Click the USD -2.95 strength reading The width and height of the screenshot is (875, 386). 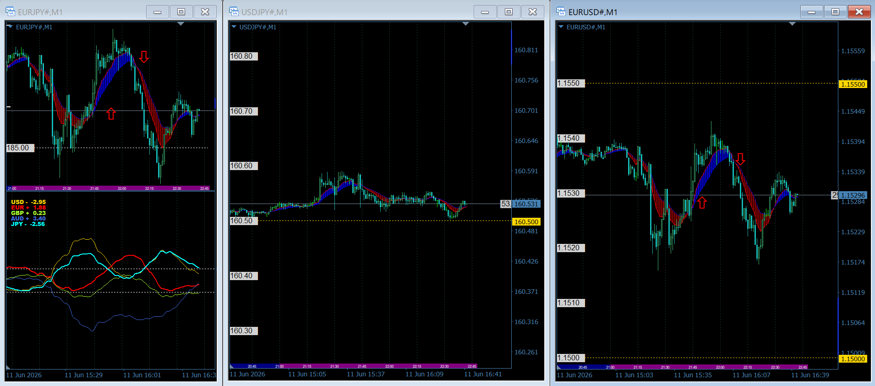(28, 202)
